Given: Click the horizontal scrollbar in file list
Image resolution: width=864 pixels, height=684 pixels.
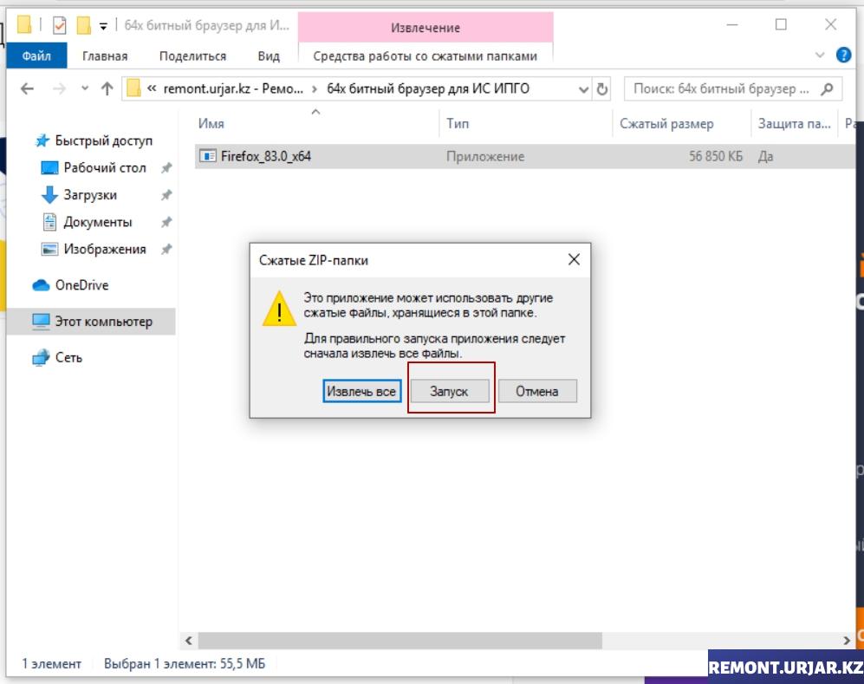Looking at the screenshot, I should [x=399, y=641].
